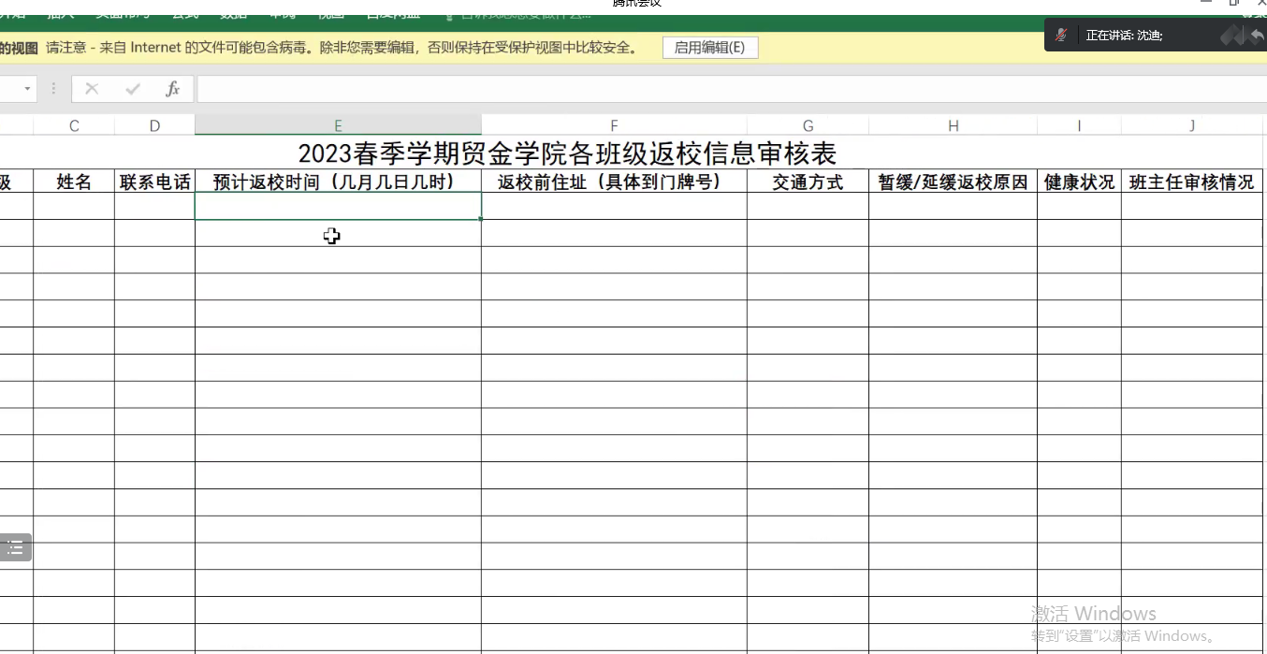Image resolution: width=1267 pixels, height=654 pixels.
Task: Select column F header
Action: tap(614, 125)
